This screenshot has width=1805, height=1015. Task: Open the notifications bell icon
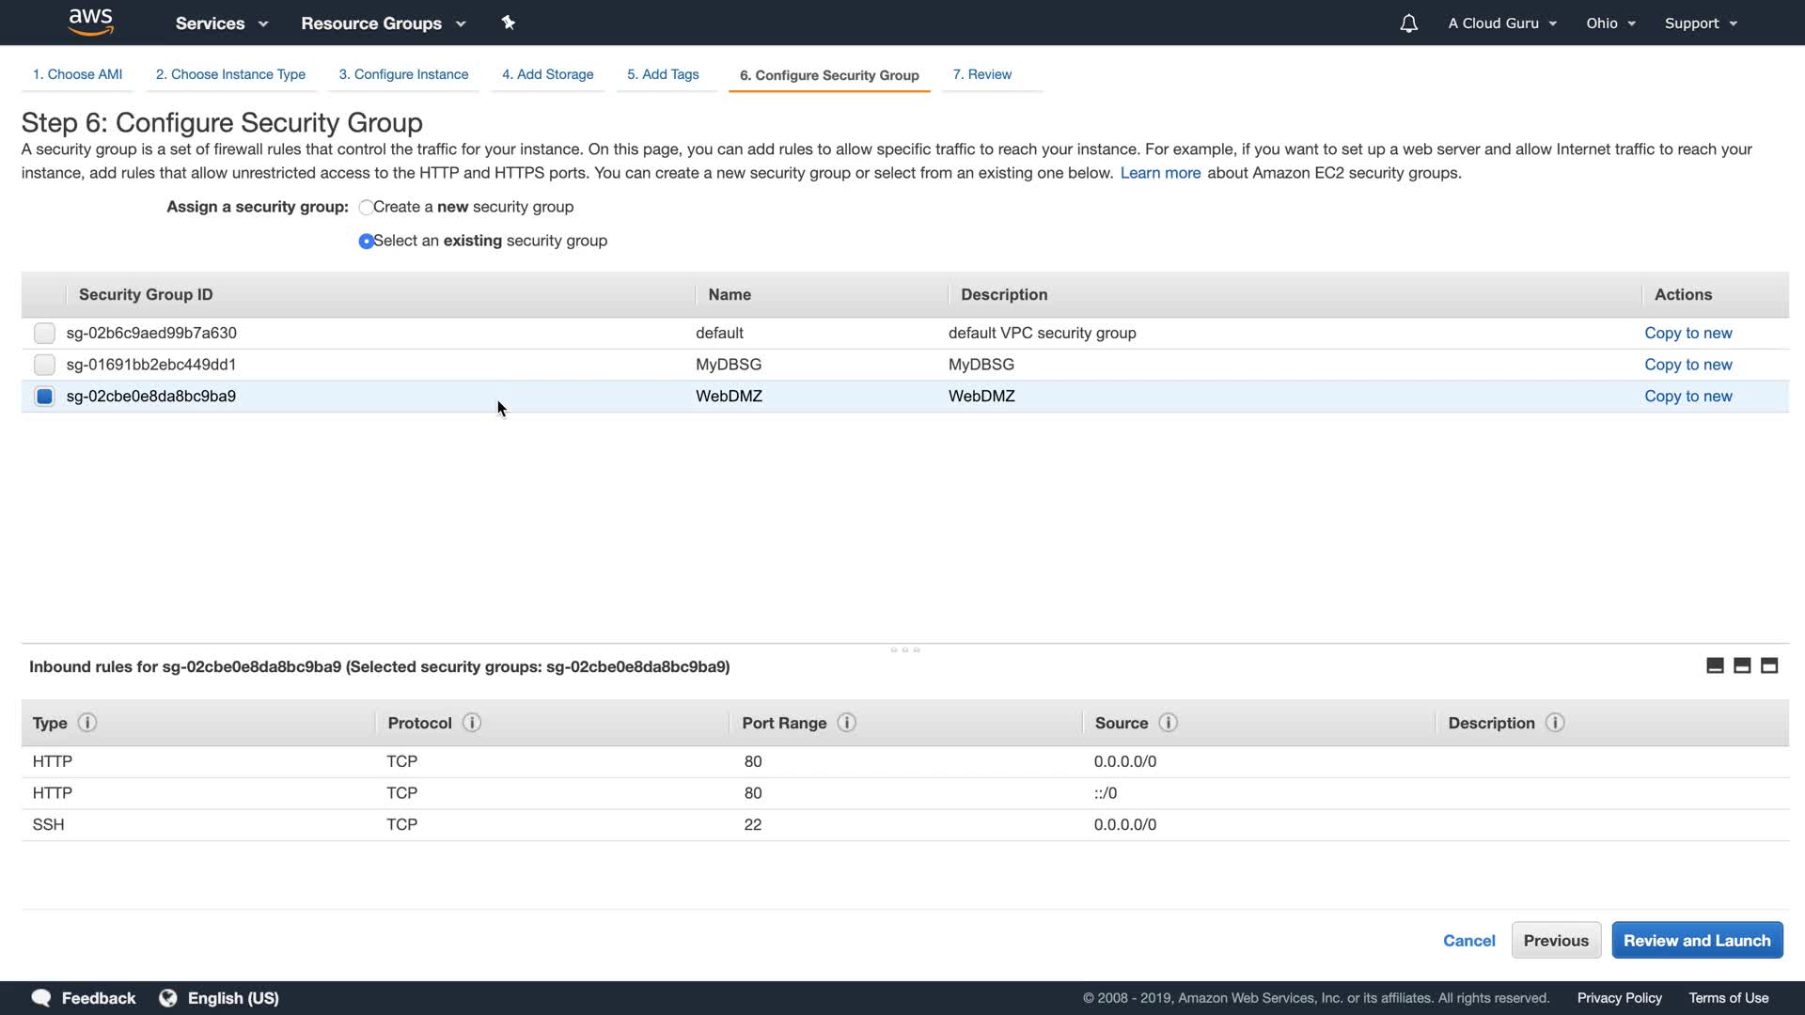[1407, 23]
